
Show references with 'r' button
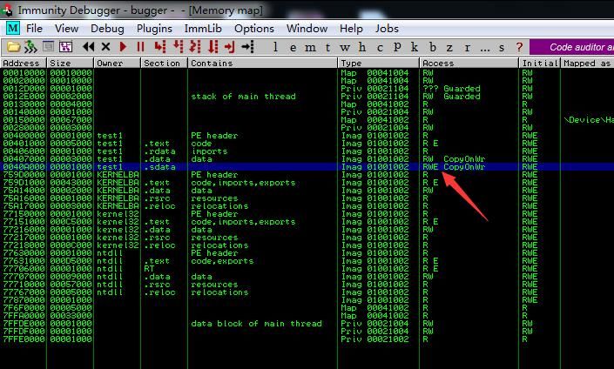click(x=467, y=48)
